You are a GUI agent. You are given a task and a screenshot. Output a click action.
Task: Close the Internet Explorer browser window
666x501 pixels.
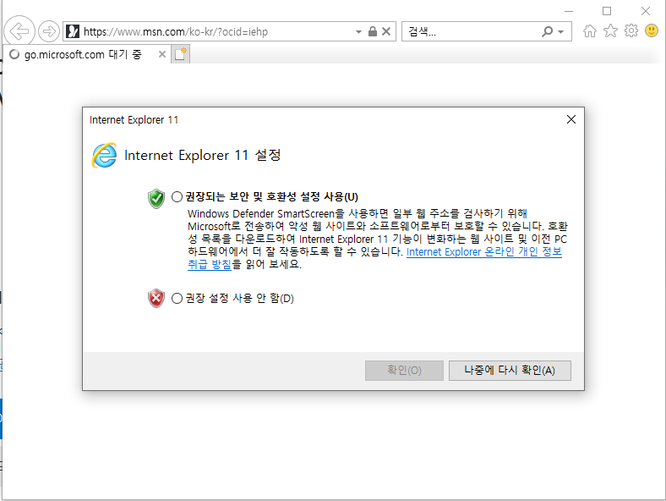pos(646,11)
